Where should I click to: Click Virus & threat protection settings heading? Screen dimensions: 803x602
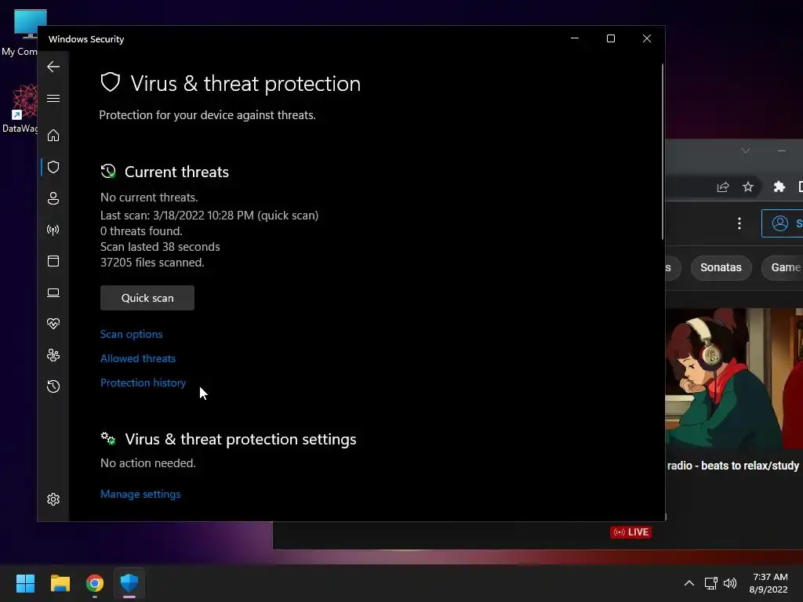pyautogui.click(x=241, y=439)
